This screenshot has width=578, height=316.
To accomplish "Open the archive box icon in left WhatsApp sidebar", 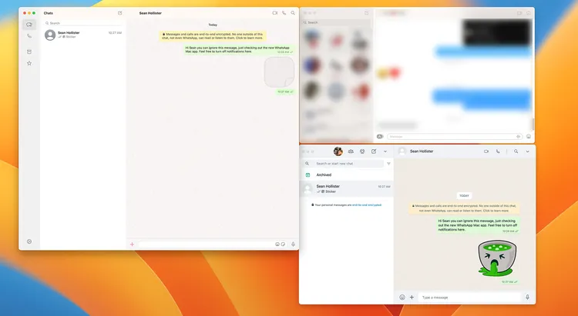I will (x=29, y=52).
